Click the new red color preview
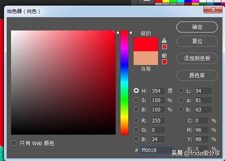This screenshot has width=225, height=161. [x=146, y=44]
